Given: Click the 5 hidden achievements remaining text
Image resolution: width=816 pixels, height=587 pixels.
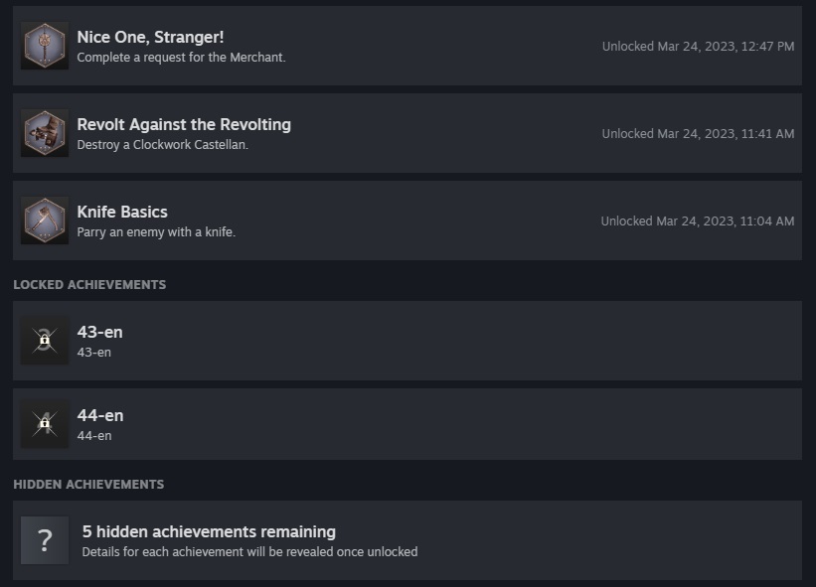Looking at the screenshot, I should click(x=209, y=532).
